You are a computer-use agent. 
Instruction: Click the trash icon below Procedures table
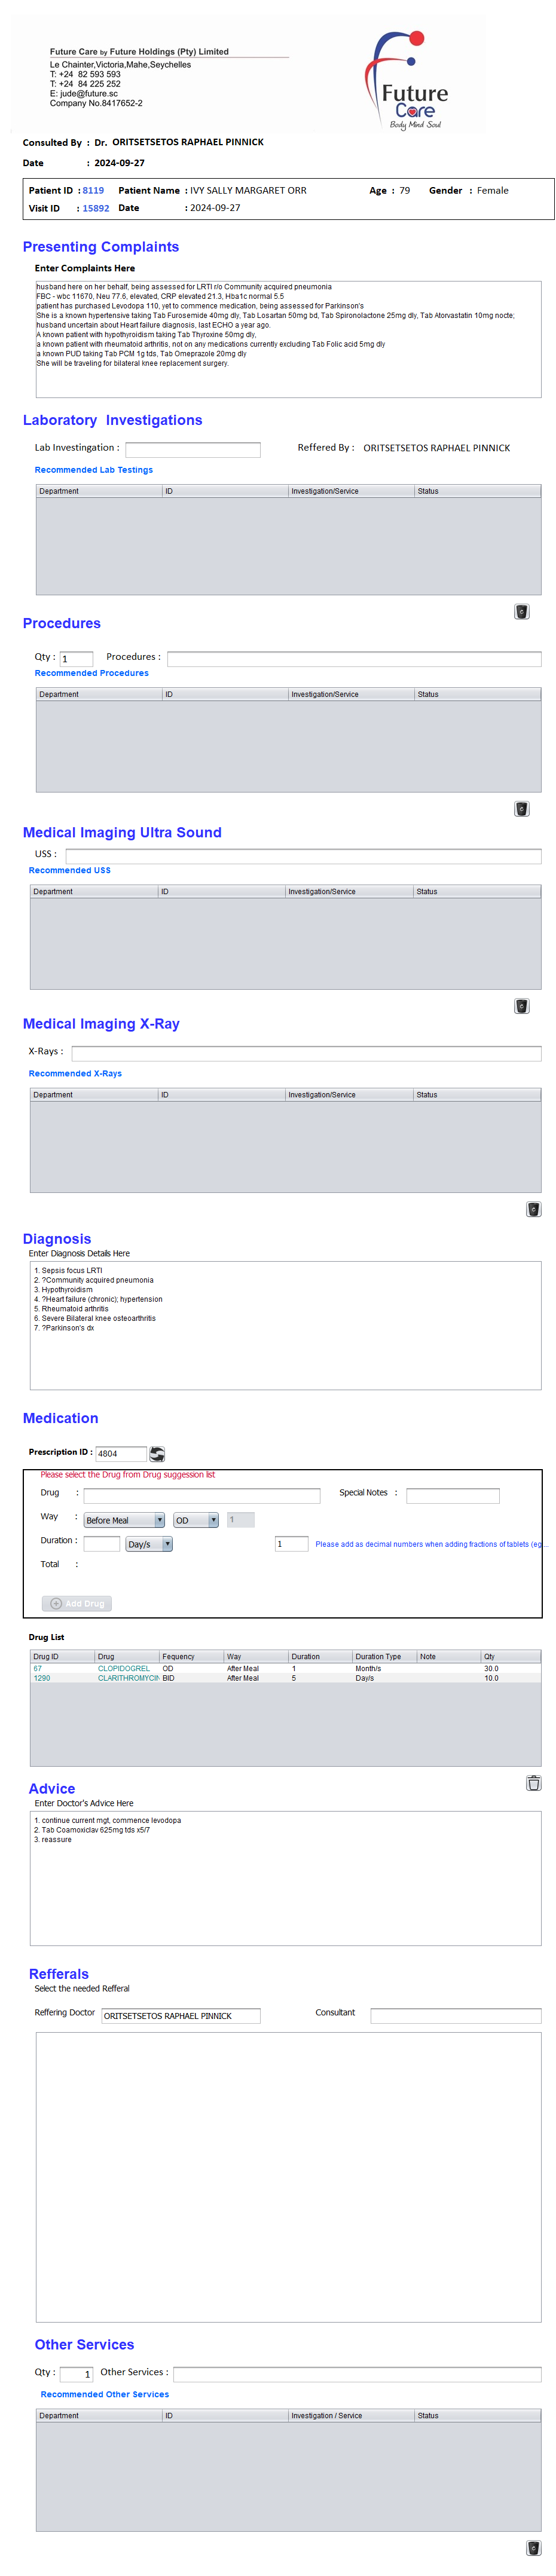coord(521,808)
